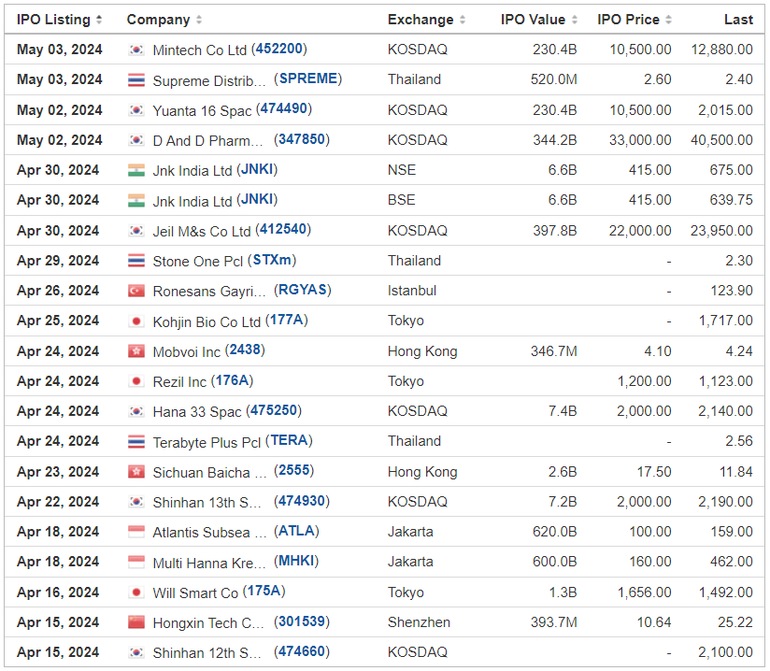Click the IPO Listing column header
This screenshot has height=671, width=770.
pyautogui.click(x=53, y=20)
